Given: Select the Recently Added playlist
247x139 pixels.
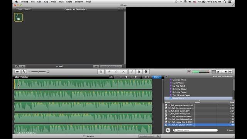Looking at the screenshot, I should click(x=179, y=89).
